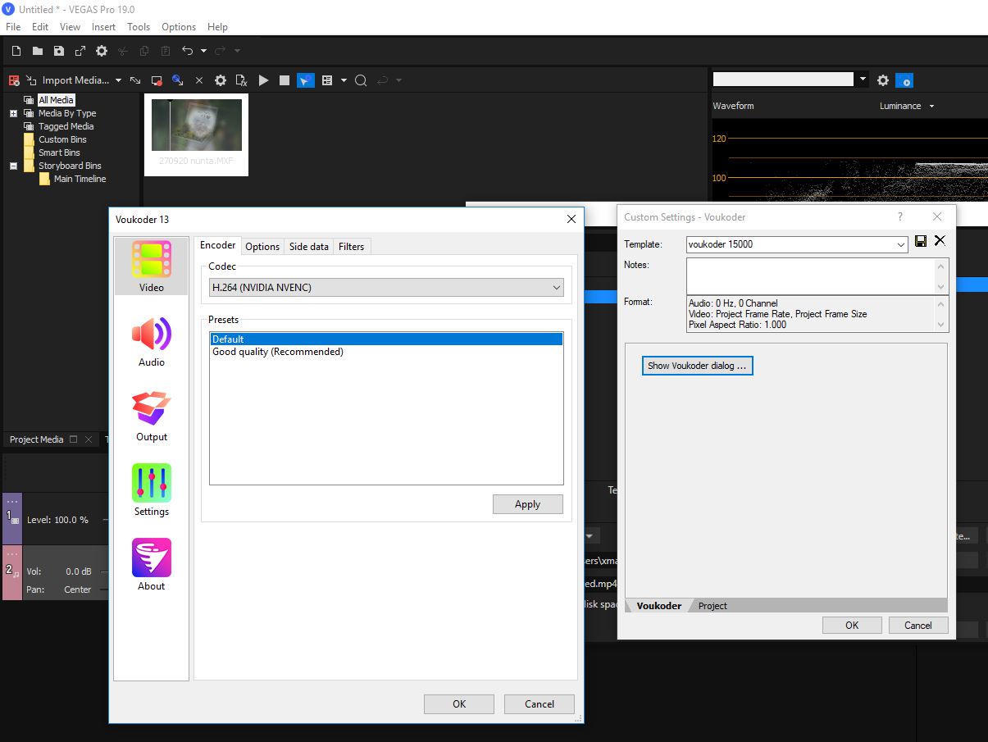Delete the template with the black X icon
Screen dimensions: 988x742
click(x=940, y=241)
